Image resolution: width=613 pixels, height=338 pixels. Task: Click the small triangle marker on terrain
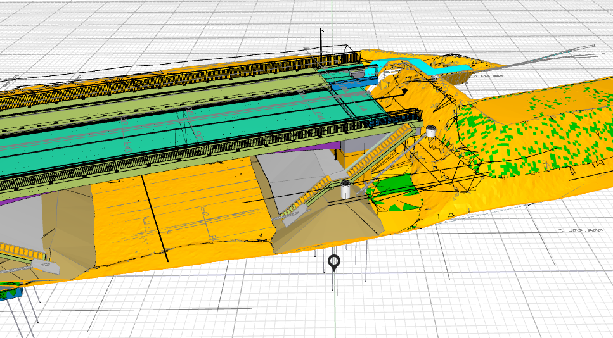click(x=451, y=215)
